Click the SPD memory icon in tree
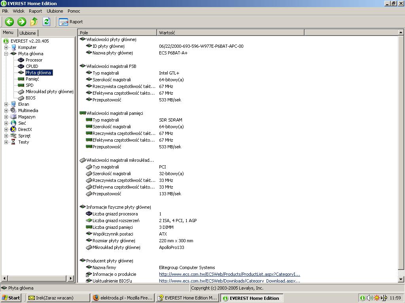The width and height of the screenshot is (405, 303). [x=21, y=85]
